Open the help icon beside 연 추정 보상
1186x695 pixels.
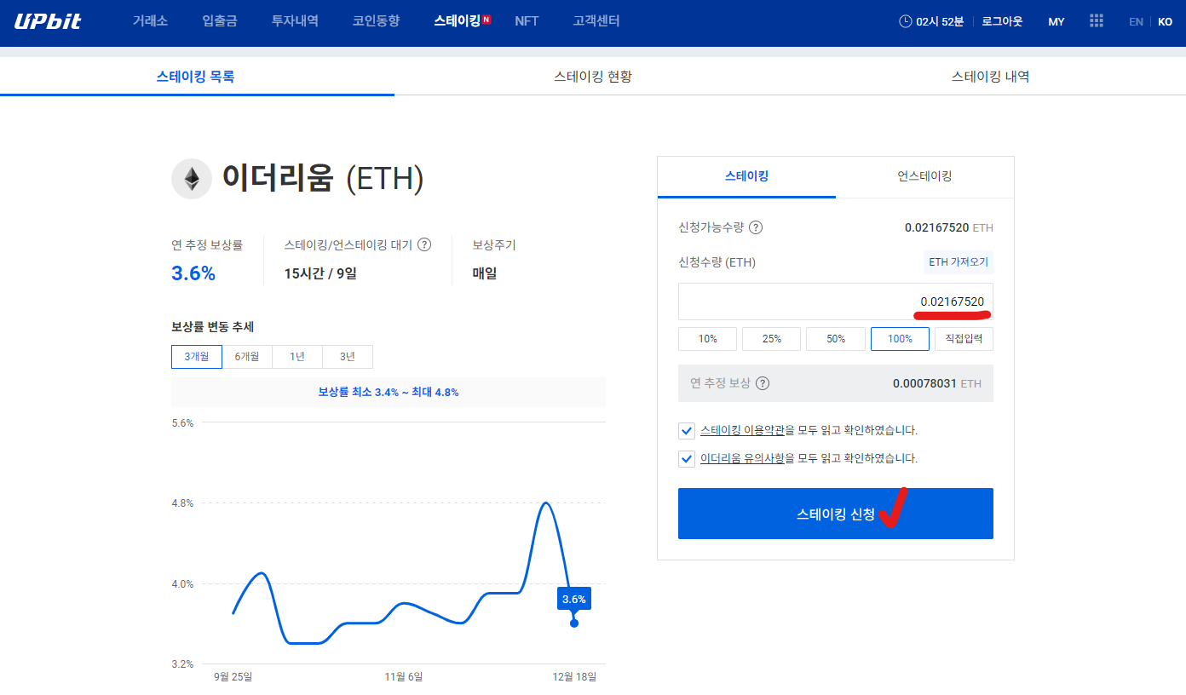click(763, 383)
